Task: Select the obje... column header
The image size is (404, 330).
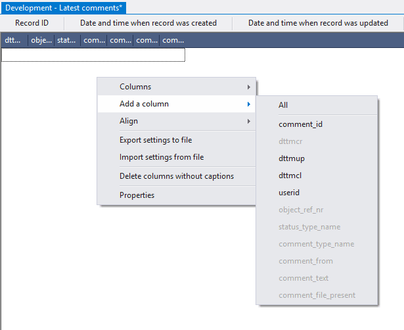Action: 41,40
